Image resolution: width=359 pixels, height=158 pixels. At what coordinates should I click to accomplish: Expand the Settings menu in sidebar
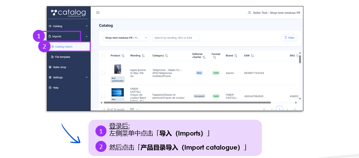68,77
